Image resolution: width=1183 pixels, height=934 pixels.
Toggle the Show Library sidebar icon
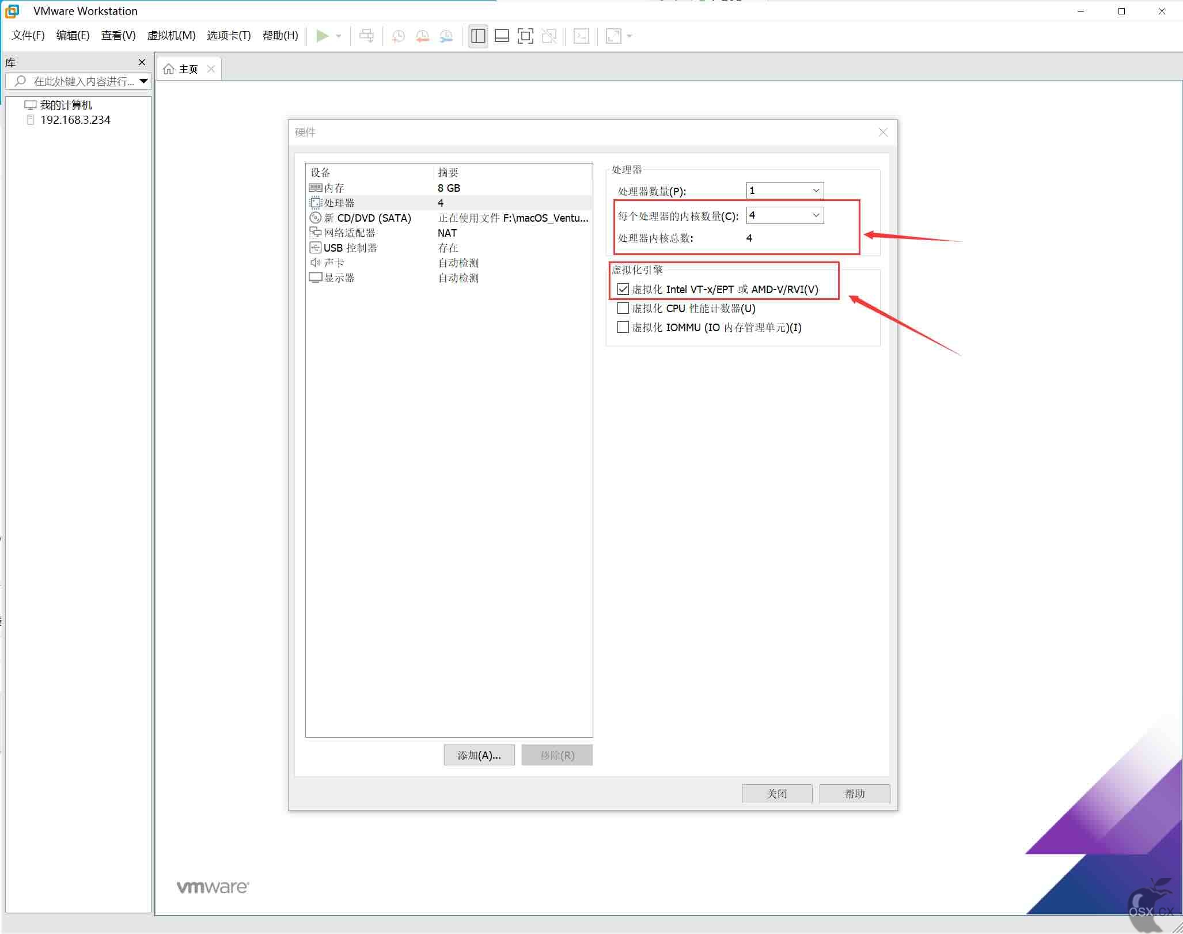point(478,36)
